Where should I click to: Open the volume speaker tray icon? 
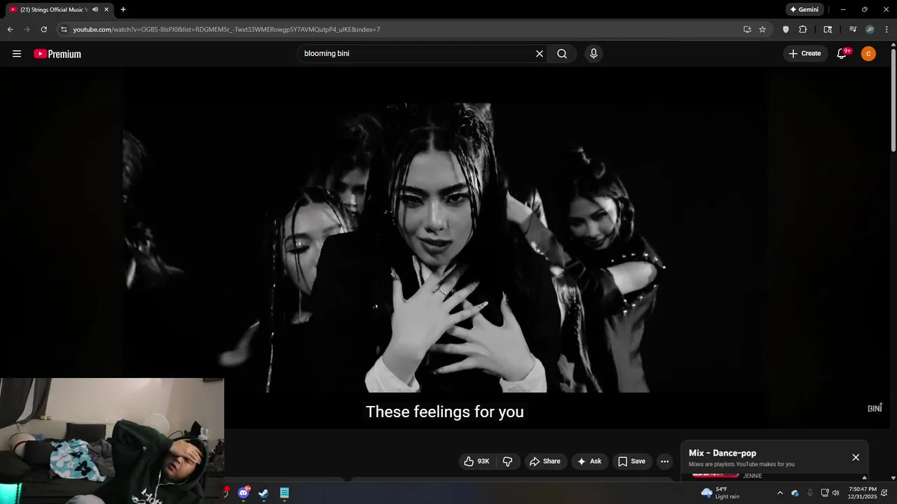pyautogui.click(x=835, y=493)
